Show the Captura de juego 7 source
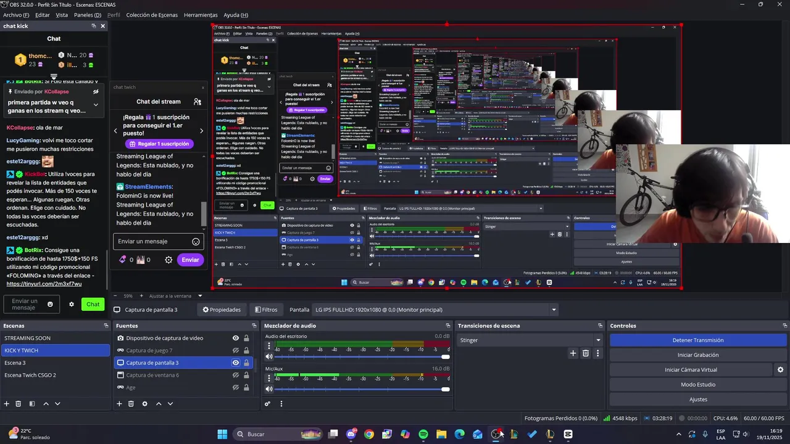The width and height of the screenshot is (790, 444). coord(236,350)
